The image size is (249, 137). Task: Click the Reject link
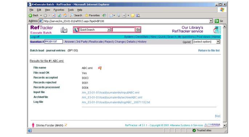click(x=109, y=42)
